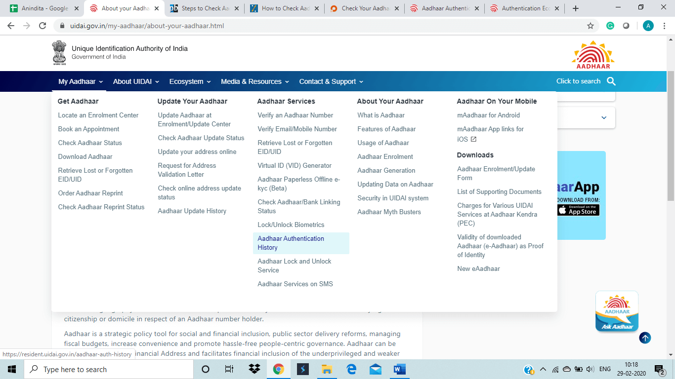Click the Government of India emblem
Screen dimensions: 675x379
(x=59, y=52)
